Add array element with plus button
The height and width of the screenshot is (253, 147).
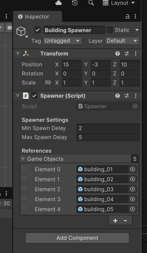[x=115, y=221]
